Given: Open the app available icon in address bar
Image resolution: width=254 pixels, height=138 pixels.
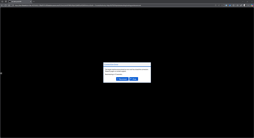Looking at the screenshot, I should (216, 5).
